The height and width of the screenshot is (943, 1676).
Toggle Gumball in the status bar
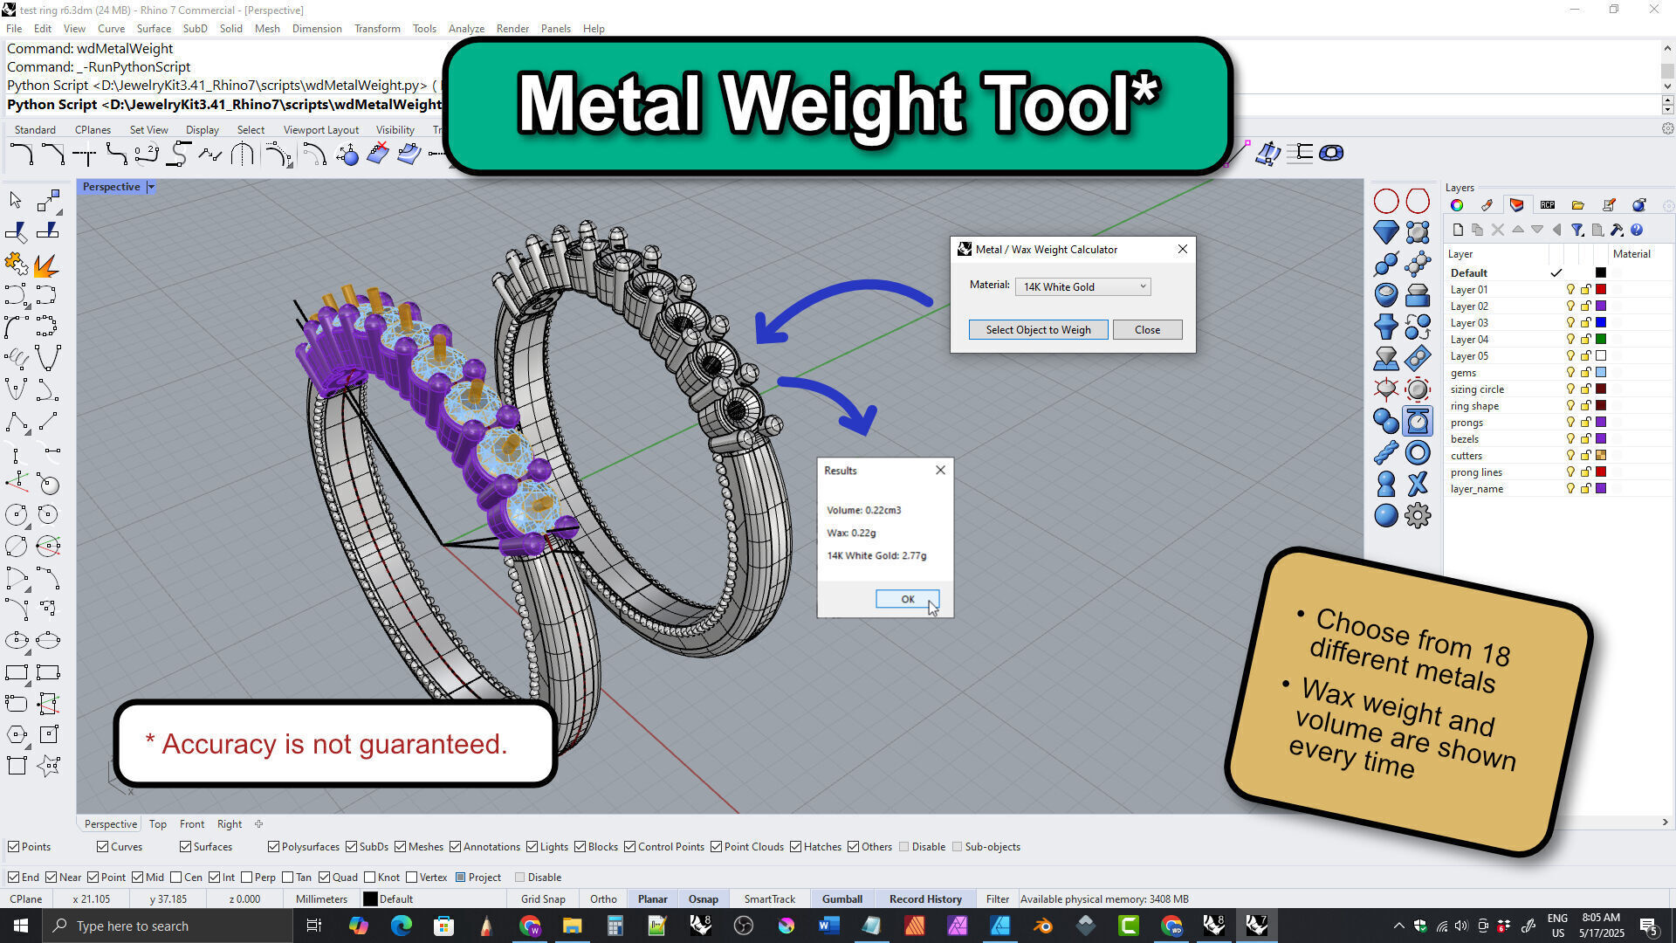tap(841, 898)
